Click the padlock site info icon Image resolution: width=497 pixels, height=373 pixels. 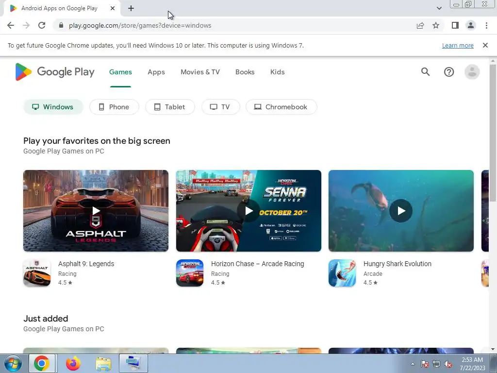point(61,25)
